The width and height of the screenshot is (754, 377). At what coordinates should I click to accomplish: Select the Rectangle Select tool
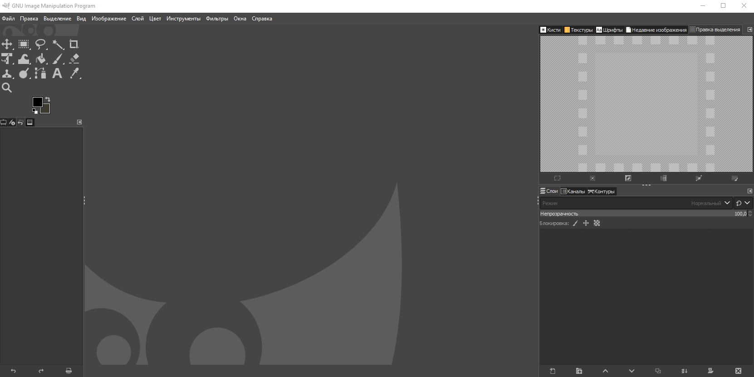coord(24,44)
